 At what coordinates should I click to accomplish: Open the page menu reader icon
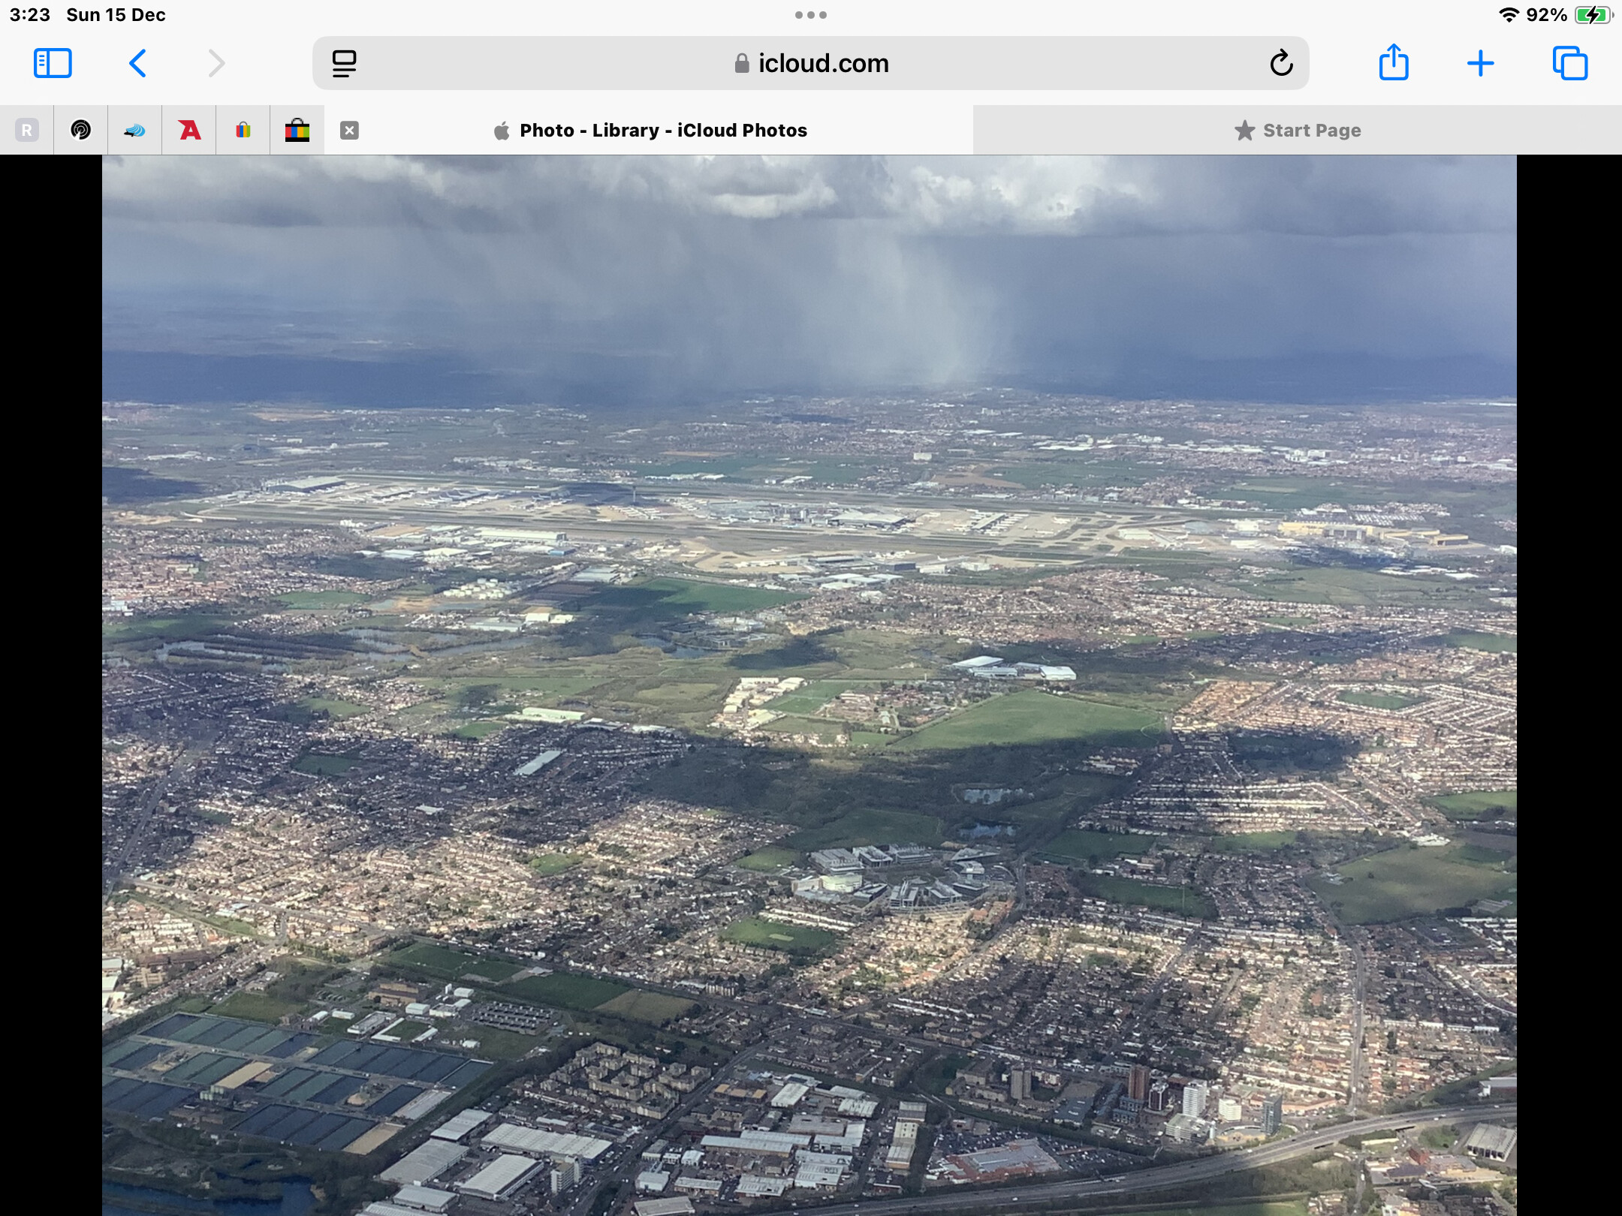tap(344, 63)
